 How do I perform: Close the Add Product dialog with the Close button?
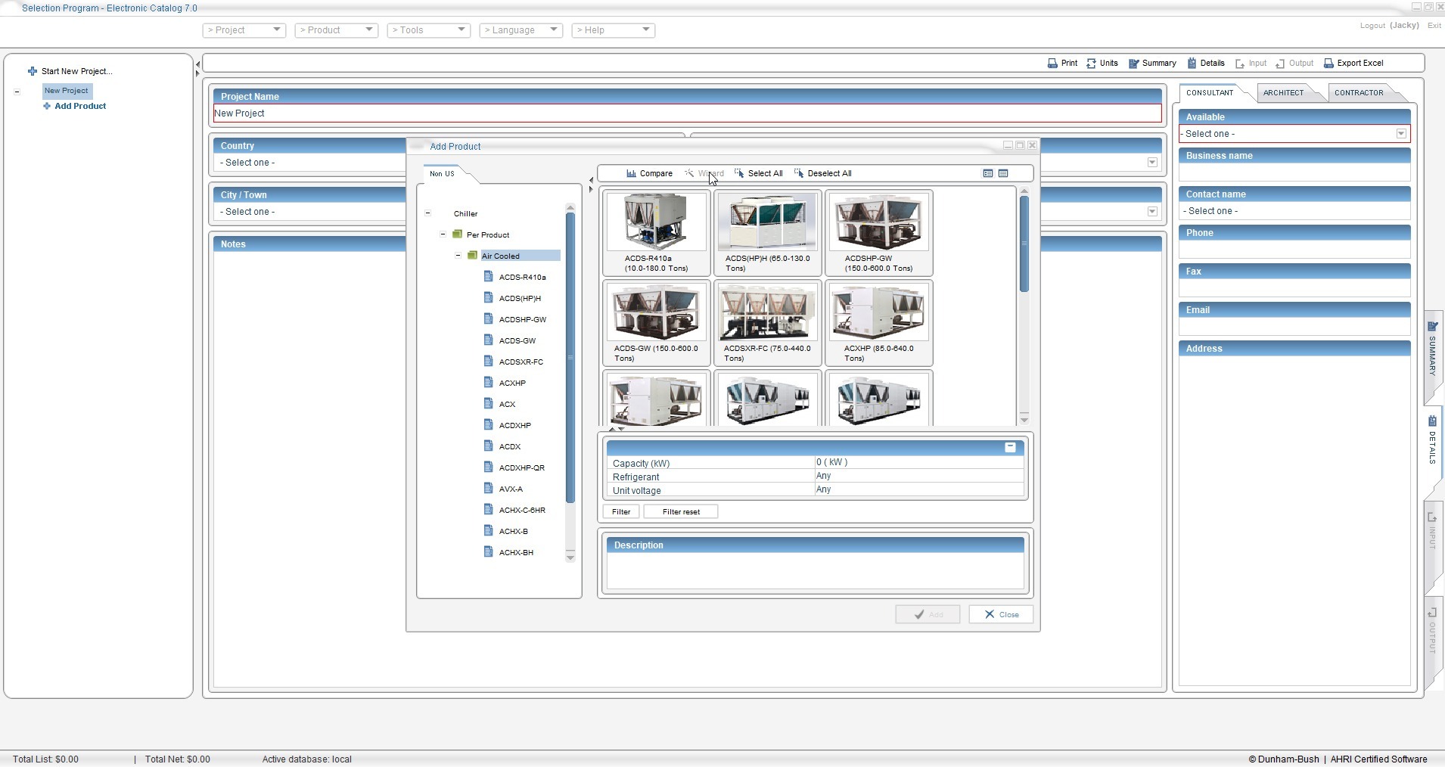pyautogui.click(x=1000, y=614)
